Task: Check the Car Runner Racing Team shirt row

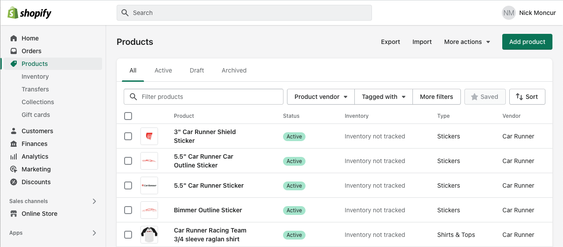Action: click(x=128, y=235)
